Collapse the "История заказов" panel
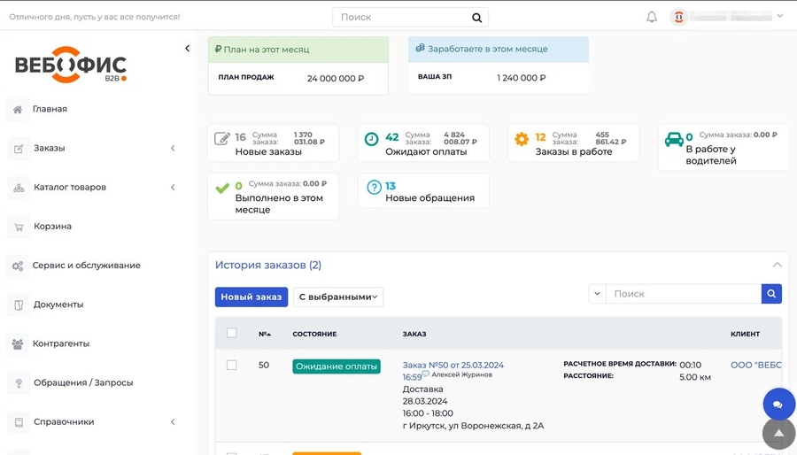The width and height of the screenshot is (797, 455). 777,265
